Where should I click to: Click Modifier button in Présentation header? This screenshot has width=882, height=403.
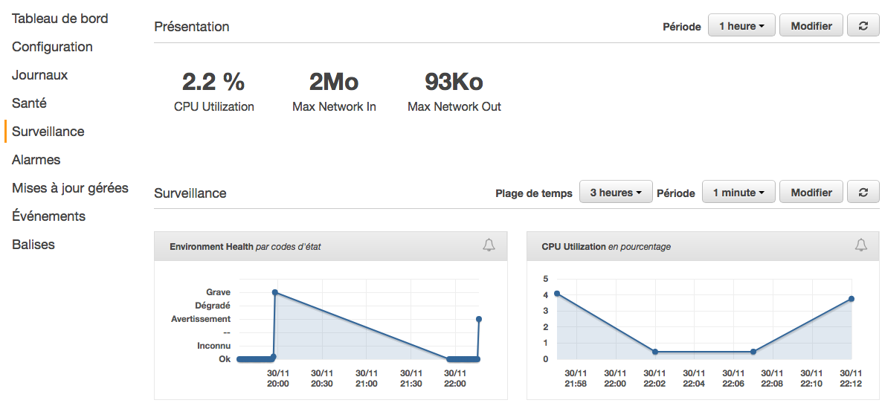[811, 26]
